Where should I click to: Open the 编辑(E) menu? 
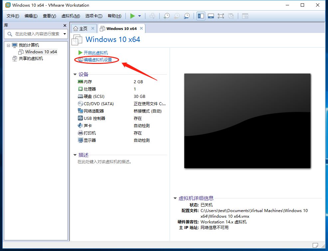(31, 16)
